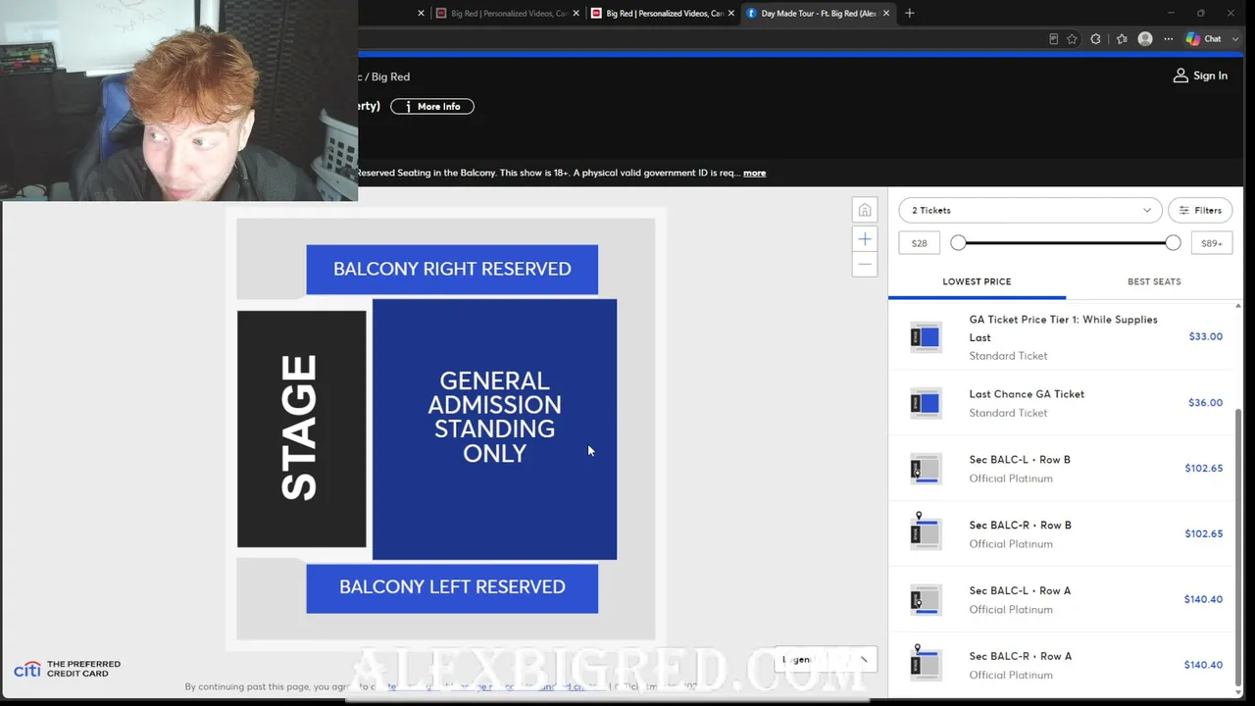Image resolution: width=1255 pixels, height=706 pixels.
Task: Select the 'Sec BALC-L • Row A' listing text
Action: [x=1020, y=591]
